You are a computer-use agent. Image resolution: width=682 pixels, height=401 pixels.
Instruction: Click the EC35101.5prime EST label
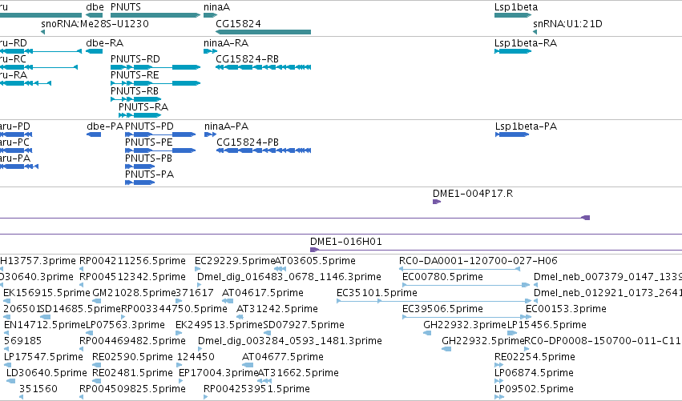(377, 293)
